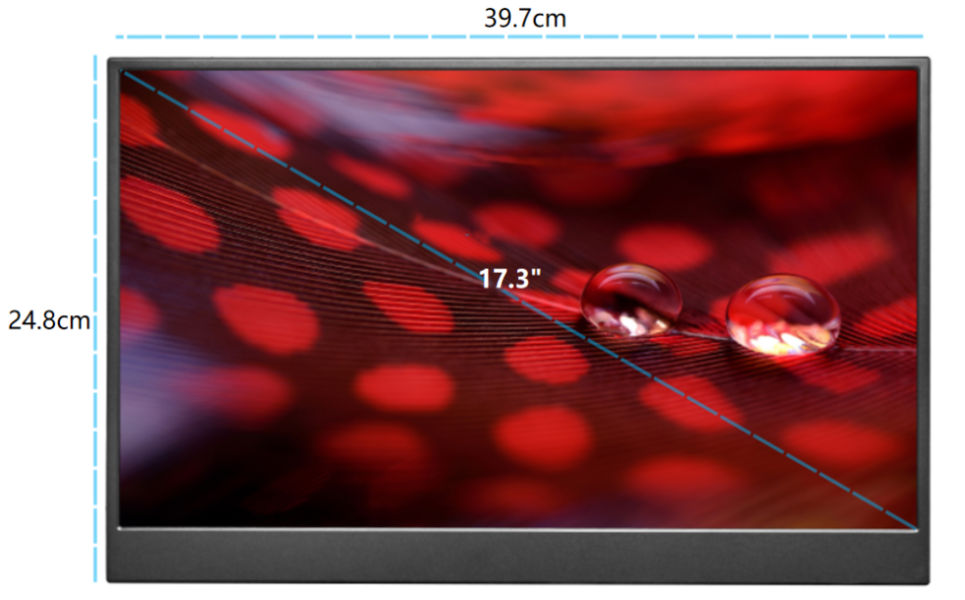
Task: Click the top-left start of diagonal line
Action: (x=125, y=75)
